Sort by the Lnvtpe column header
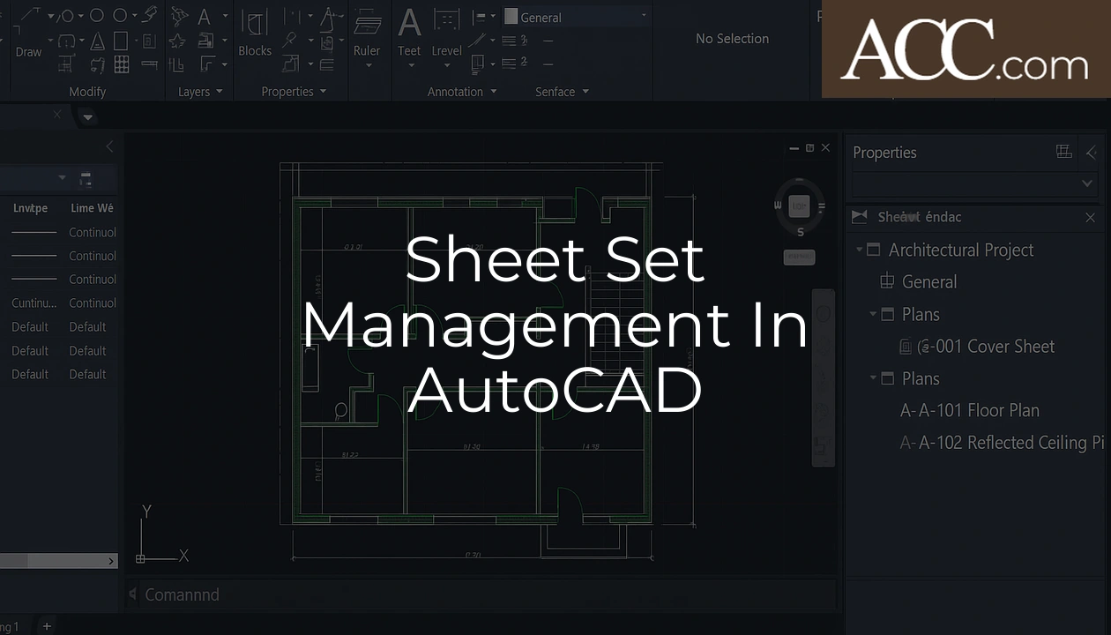Screen dimensions: 1111x635 [x=31, y=208]
